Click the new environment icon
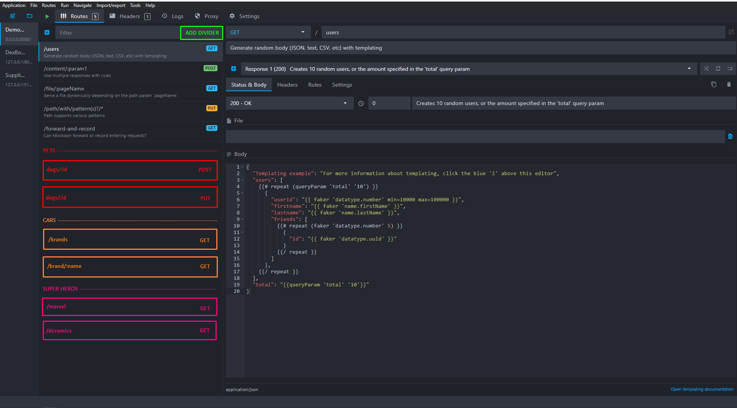 click(13, 16)
